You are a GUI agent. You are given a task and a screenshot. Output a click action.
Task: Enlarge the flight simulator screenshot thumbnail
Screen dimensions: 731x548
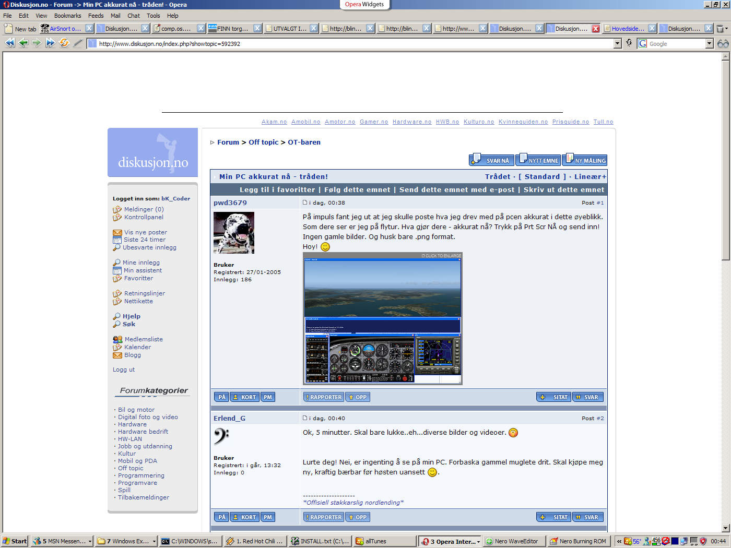click(x=382, y=318)
